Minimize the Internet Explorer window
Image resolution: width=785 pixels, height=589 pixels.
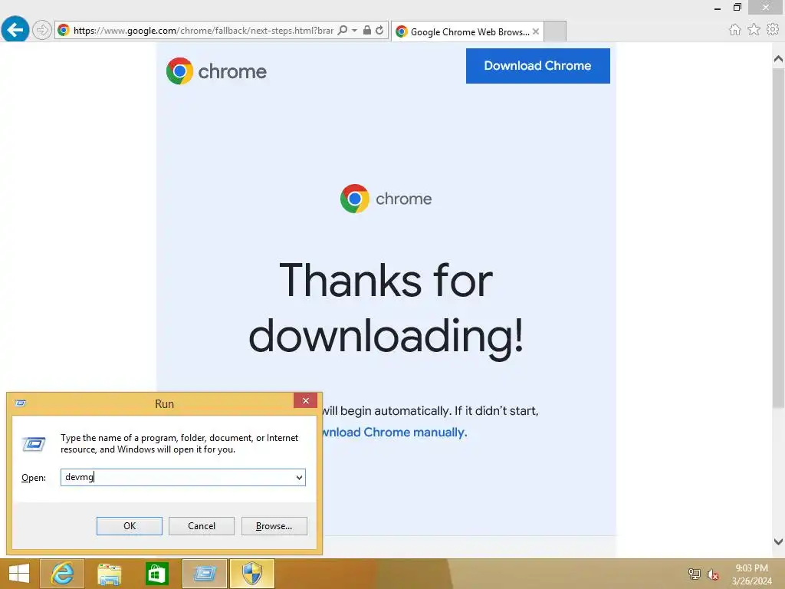718,8
